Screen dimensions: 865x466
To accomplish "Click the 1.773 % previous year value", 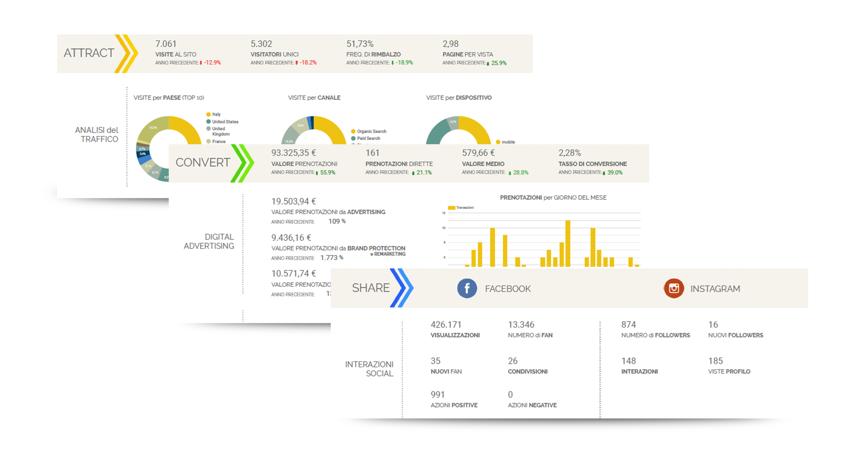I will (x=331, y=258).
